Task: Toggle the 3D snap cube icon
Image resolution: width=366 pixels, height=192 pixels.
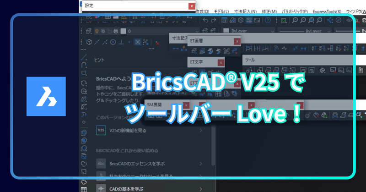Action: [x=89, y=42]
